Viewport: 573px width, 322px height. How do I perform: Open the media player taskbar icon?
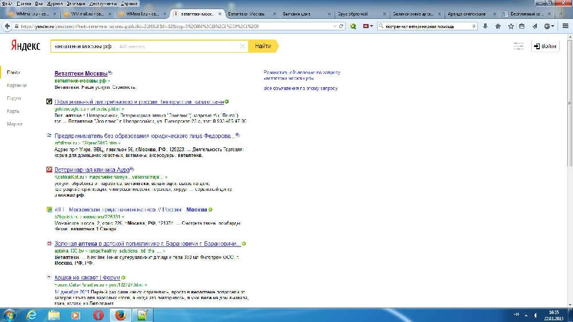(x=76, y=315)
